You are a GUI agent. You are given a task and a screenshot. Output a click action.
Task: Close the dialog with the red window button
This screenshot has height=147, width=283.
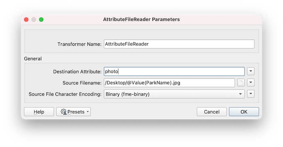pos(26,19)
